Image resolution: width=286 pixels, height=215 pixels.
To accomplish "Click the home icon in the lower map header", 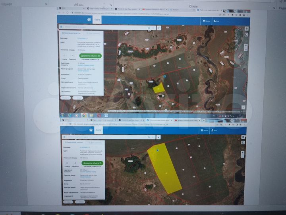I will pyautogui.click(x=91, y=130).
